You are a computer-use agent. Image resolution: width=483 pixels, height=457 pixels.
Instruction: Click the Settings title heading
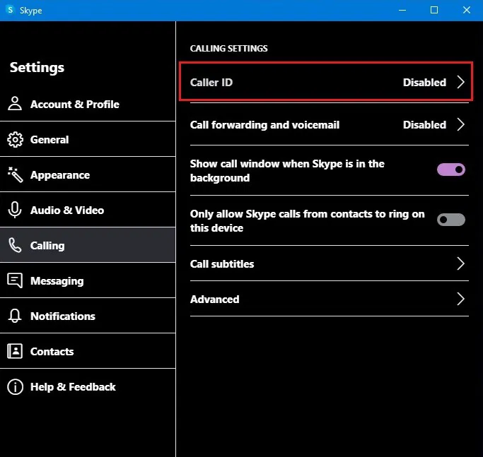37,67
